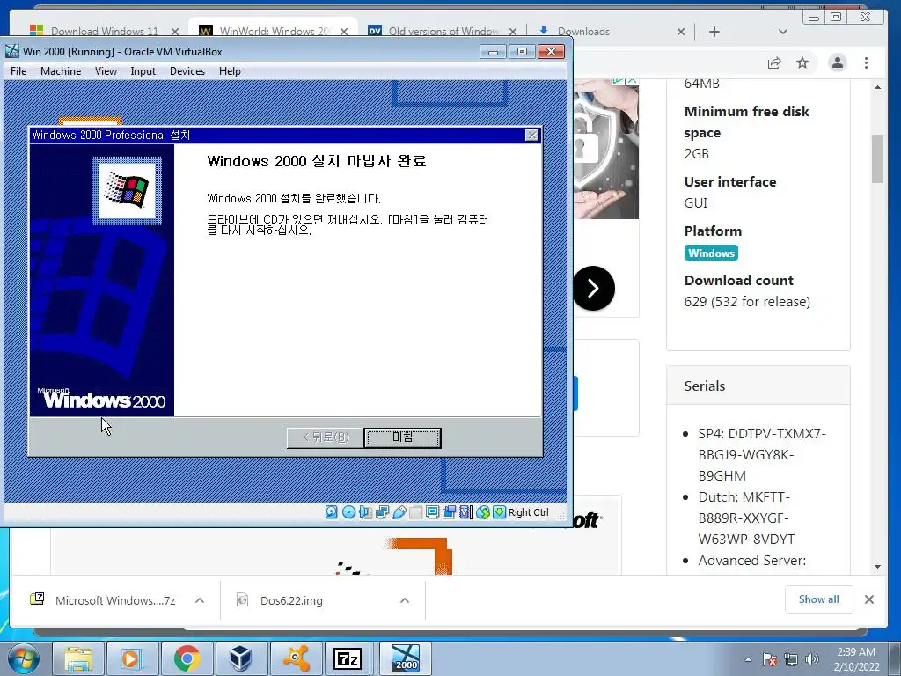Open the View menu in VirtualBox
The image size is (901, 676).
click(106, 71)
